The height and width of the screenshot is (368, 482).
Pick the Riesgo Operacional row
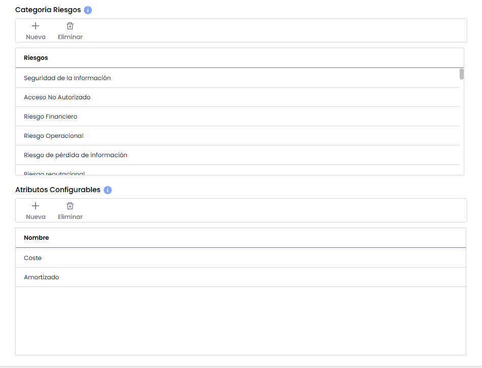point(53,136)
